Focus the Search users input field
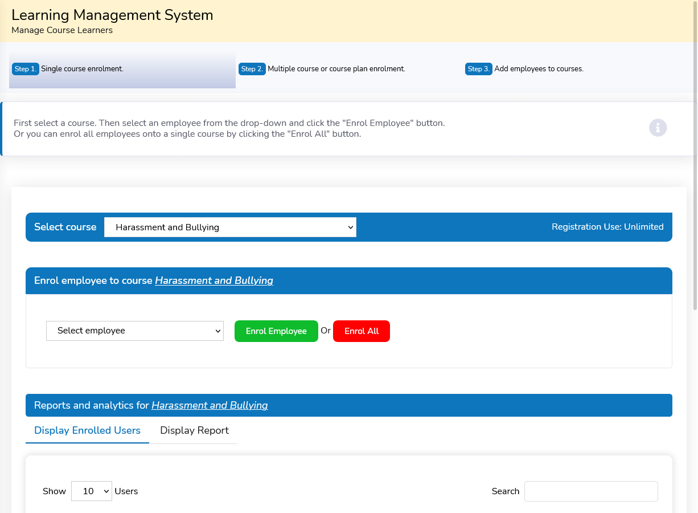This screenshot has height=513, width=698. [x=591, y=491]
